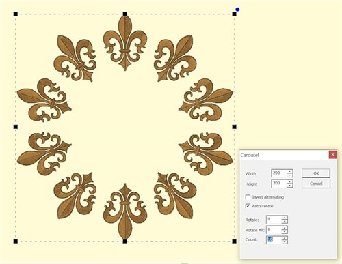Viewport: 342px width, 264px height.
Task: Click the bottommost inverted fleur-de-lis motif
Action: click(125, 211)
